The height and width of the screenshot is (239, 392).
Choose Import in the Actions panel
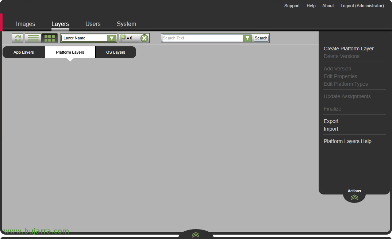pyautogui.click(x=331, y=129)
